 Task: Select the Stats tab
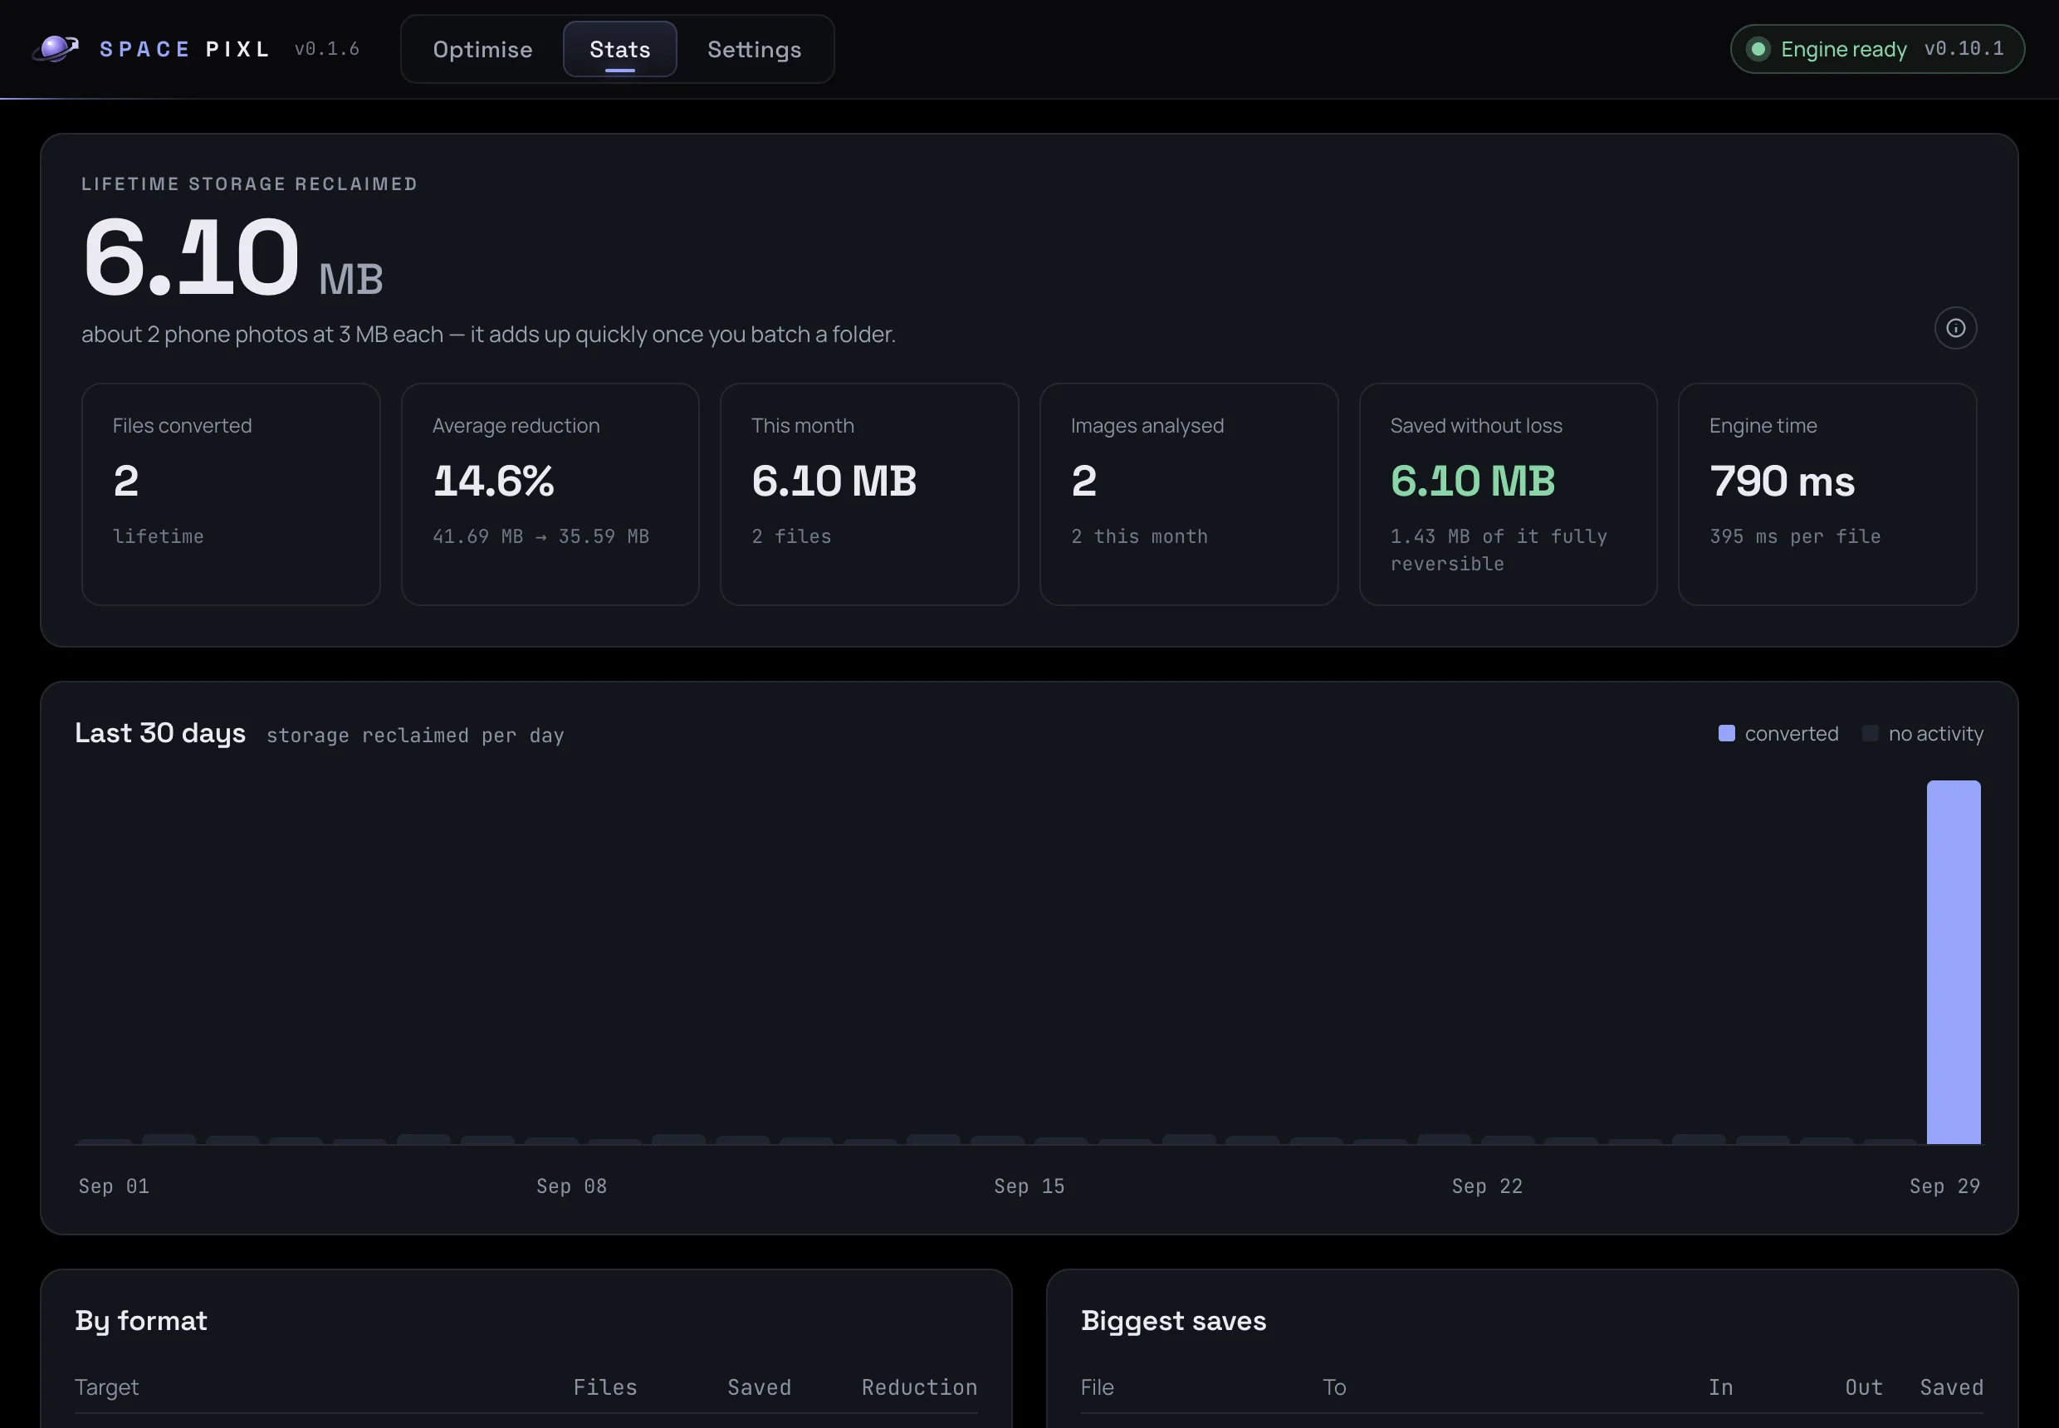pyautogui.click(x=619, y=49)
